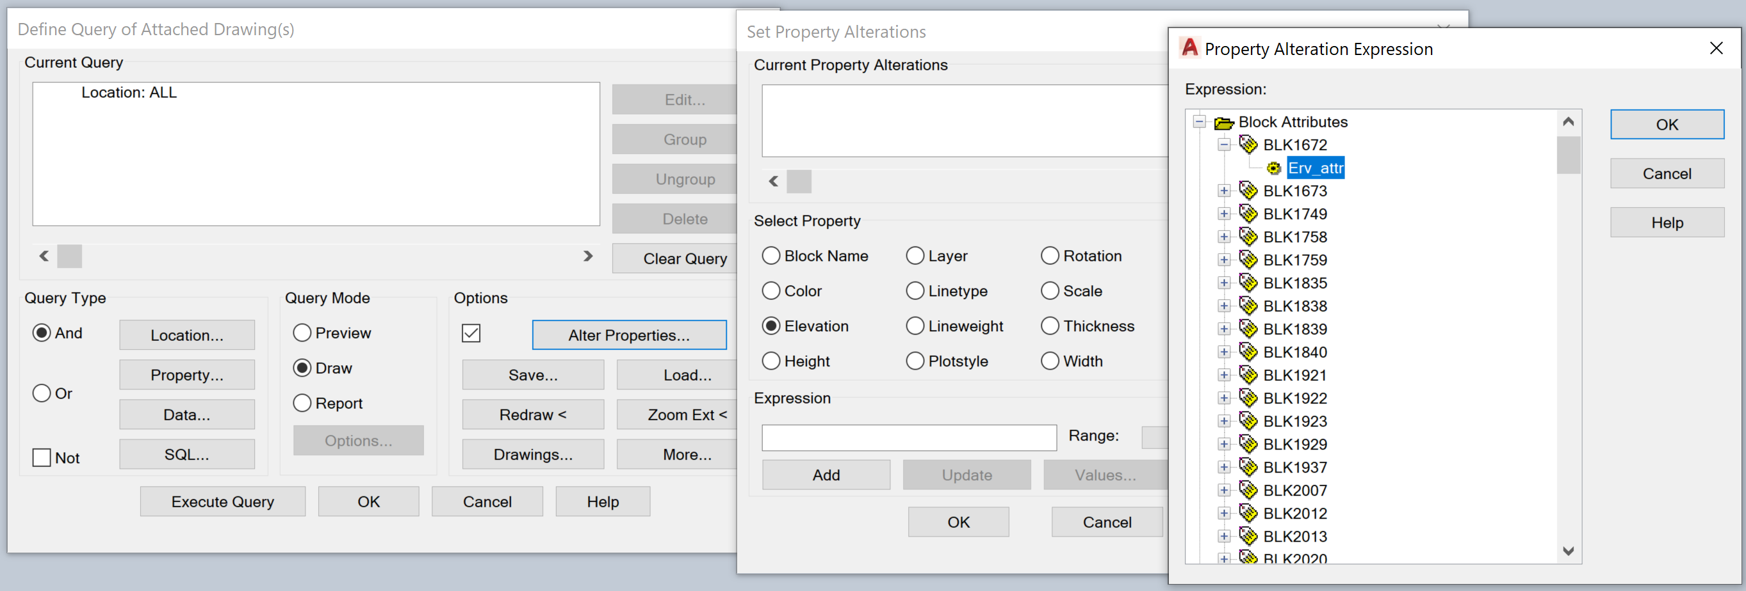Select the BLK1921 tree item
Image resolution: width=1746 pixels, height=591 pixels.
point(1294,375)
